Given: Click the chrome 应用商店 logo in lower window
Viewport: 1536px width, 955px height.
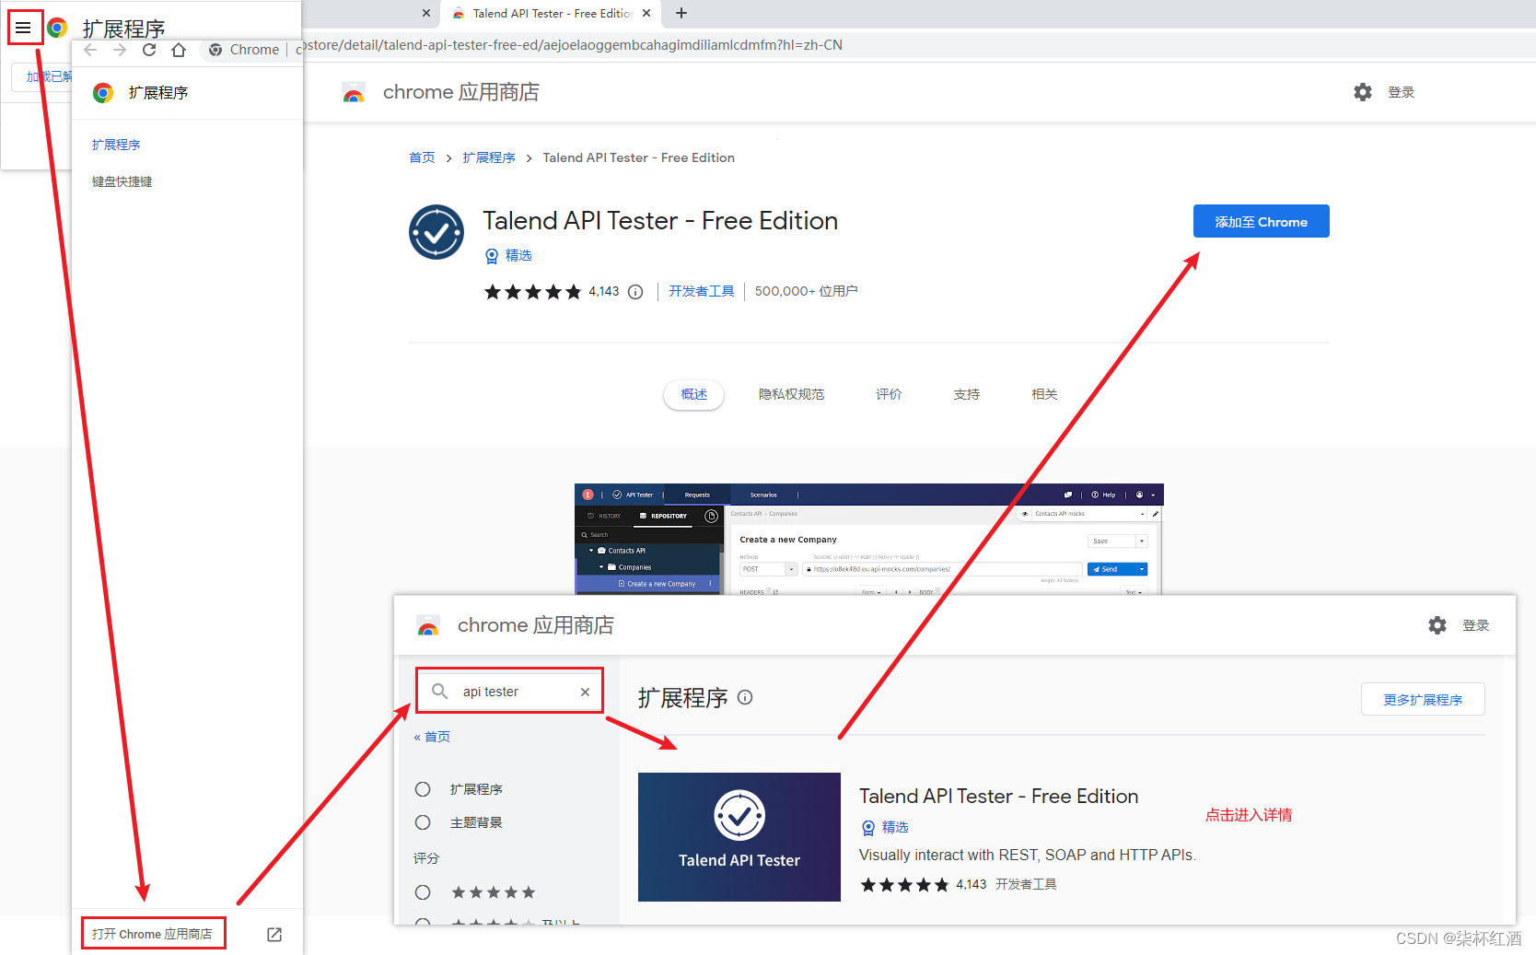Looking at the screenshot, I should pyautogui.click(x=428, y=625).
